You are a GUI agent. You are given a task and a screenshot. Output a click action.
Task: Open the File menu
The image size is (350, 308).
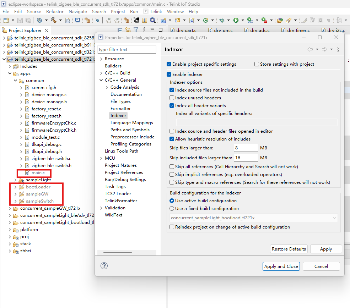tap(6, 12)
